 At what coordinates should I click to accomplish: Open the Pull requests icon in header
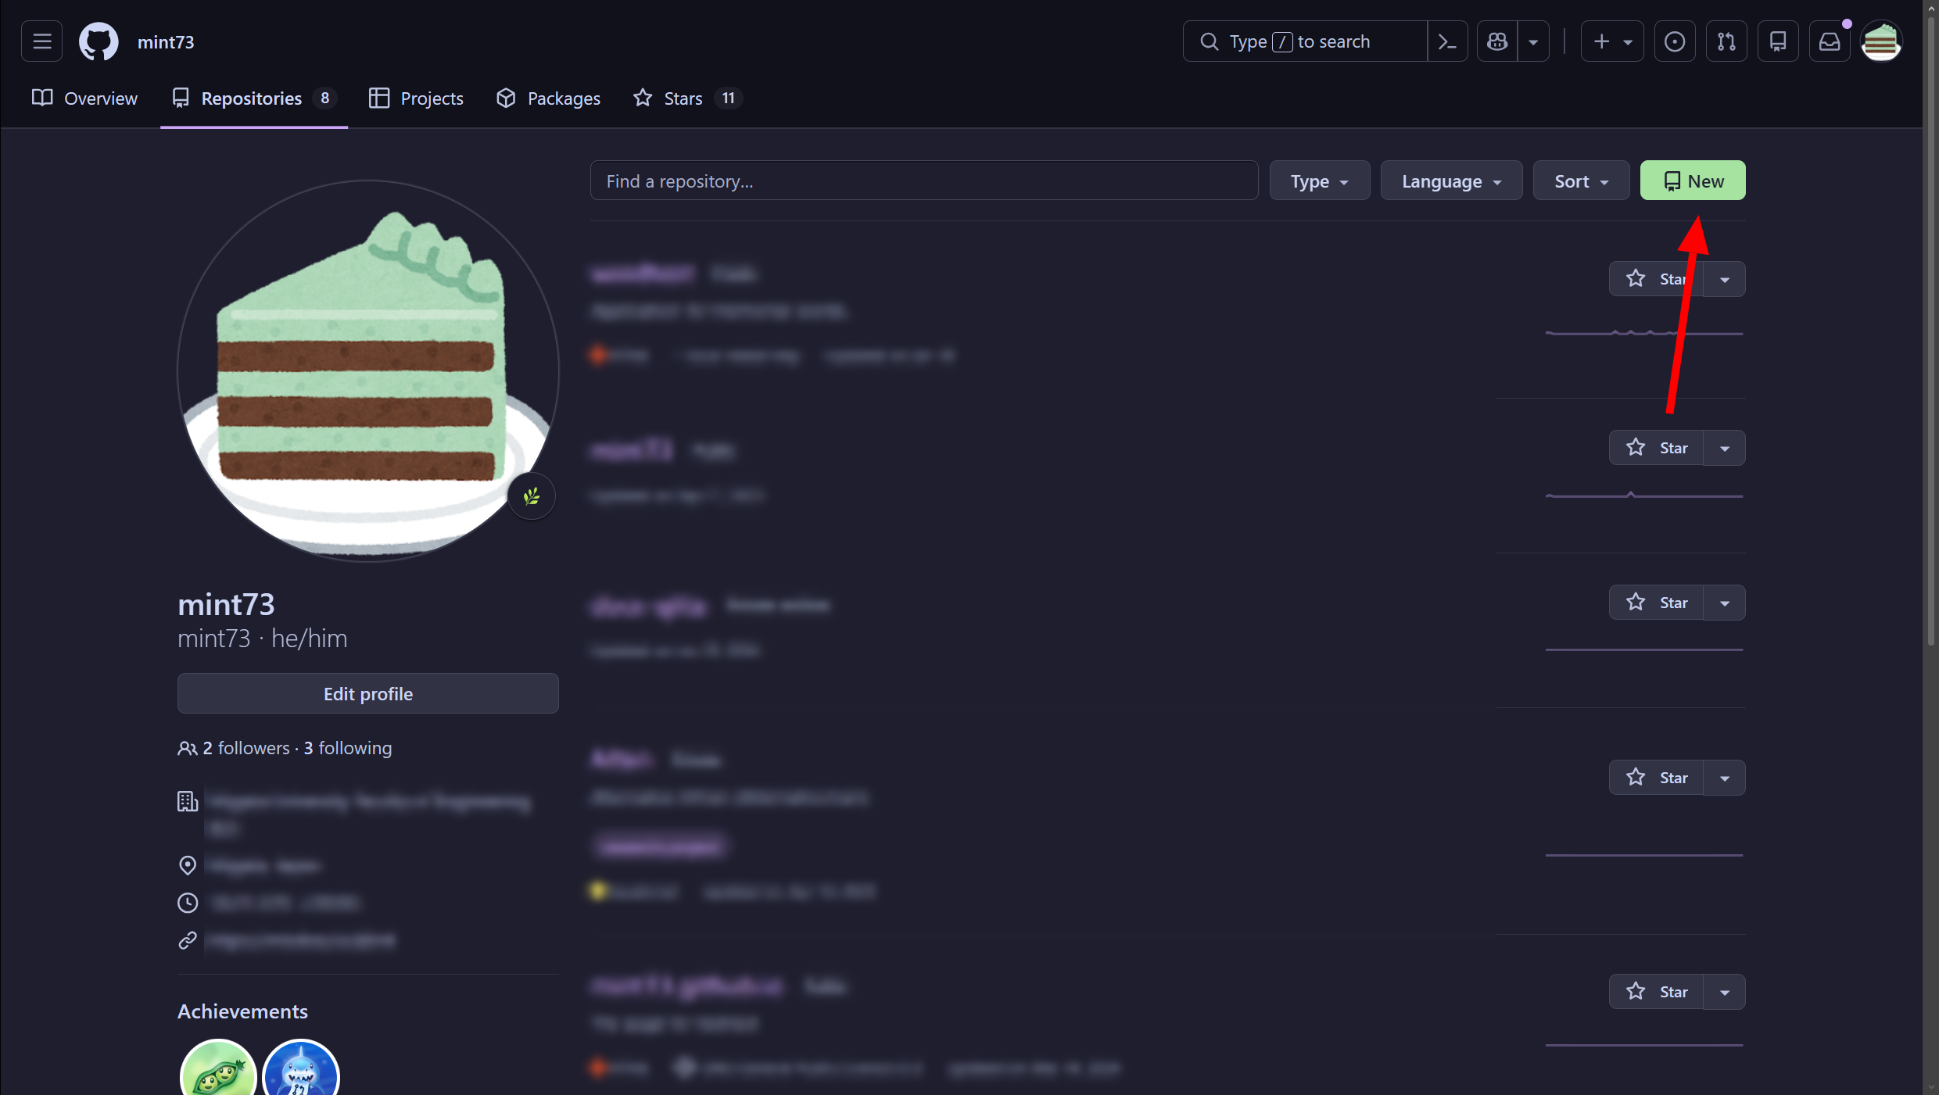click(x=1726, y=41)
